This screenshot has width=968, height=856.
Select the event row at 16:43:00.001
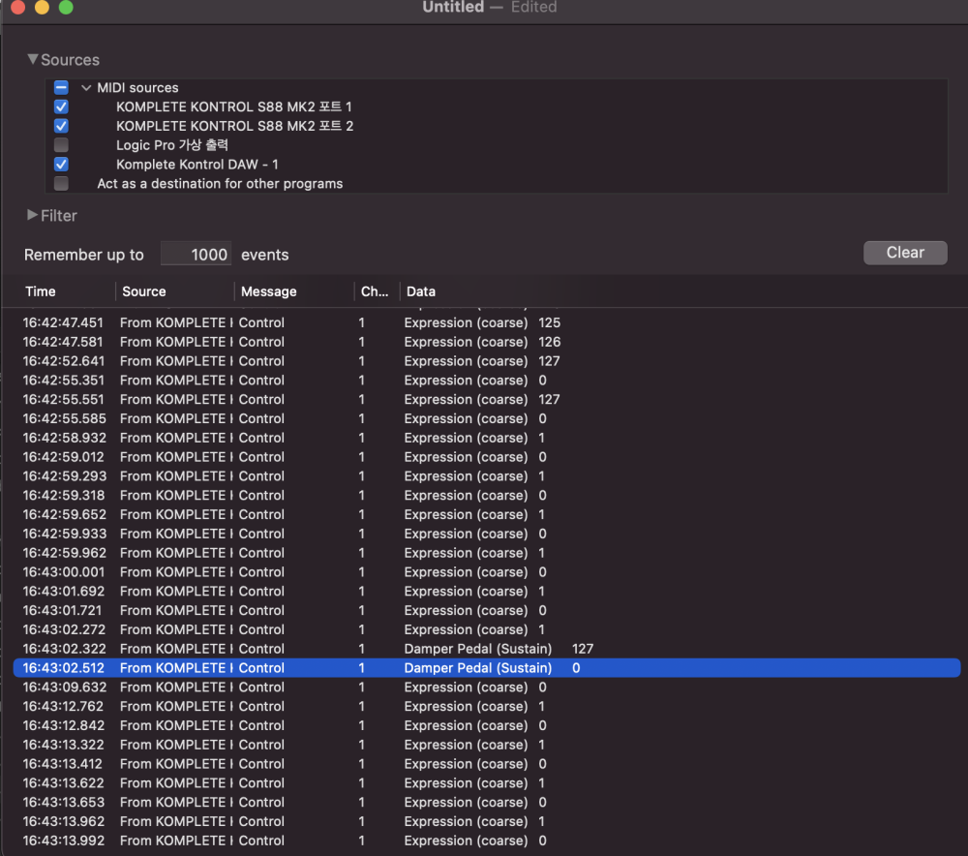pos(487,571)
